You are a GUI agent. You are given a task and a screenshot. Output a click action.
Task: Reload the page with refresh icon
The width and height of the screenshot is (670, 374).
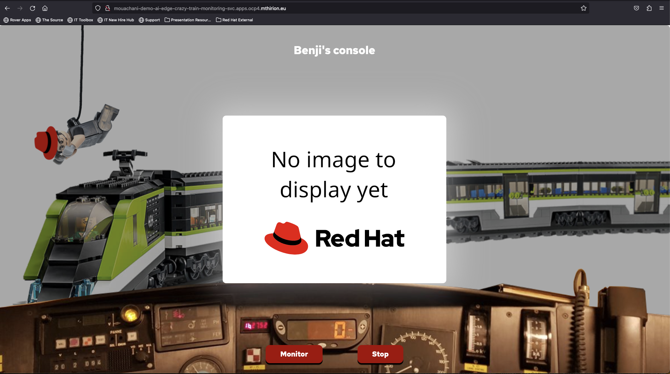(33, 8)
